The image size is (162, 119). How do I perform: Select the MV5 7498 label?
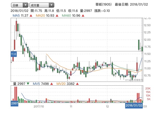[x=41, y=84]
